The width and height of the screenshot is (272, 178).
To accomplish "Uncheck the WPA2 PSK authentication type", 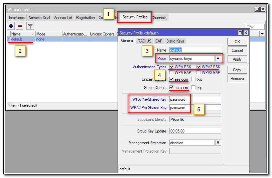I will (x=199, y=67).
